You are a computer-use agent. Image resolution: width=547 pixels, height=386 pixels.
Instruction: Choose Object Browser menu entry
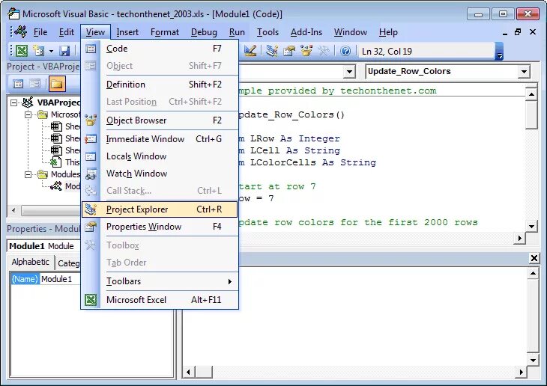click(160, 120)
